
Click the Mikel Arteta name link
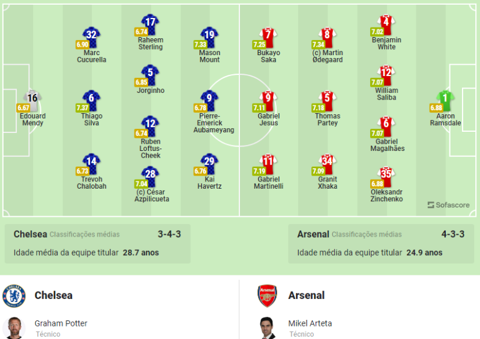(310, 323)
